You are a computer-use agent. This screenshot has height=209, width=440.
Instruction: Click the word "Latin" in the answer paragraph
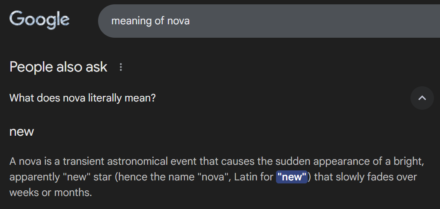pyautogui.click(x=246, y=177)
